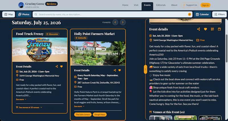Favorite the Holly Point Farmers Market card

coord(119,70)
